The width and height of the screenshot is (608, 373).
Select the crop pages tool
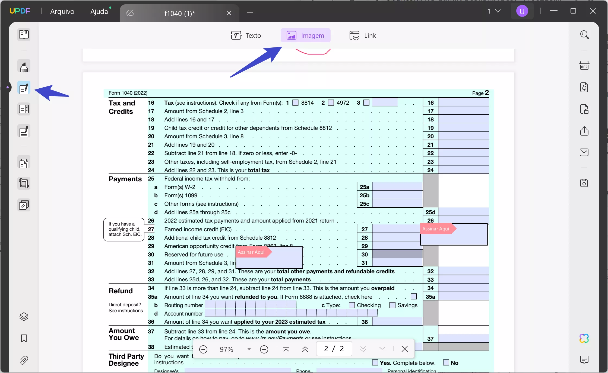(24, 184)
